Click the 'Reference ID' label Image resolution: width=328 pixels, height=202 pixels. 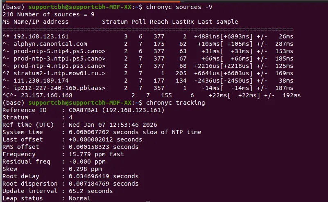pyautogui.click(x=25, y=110)
